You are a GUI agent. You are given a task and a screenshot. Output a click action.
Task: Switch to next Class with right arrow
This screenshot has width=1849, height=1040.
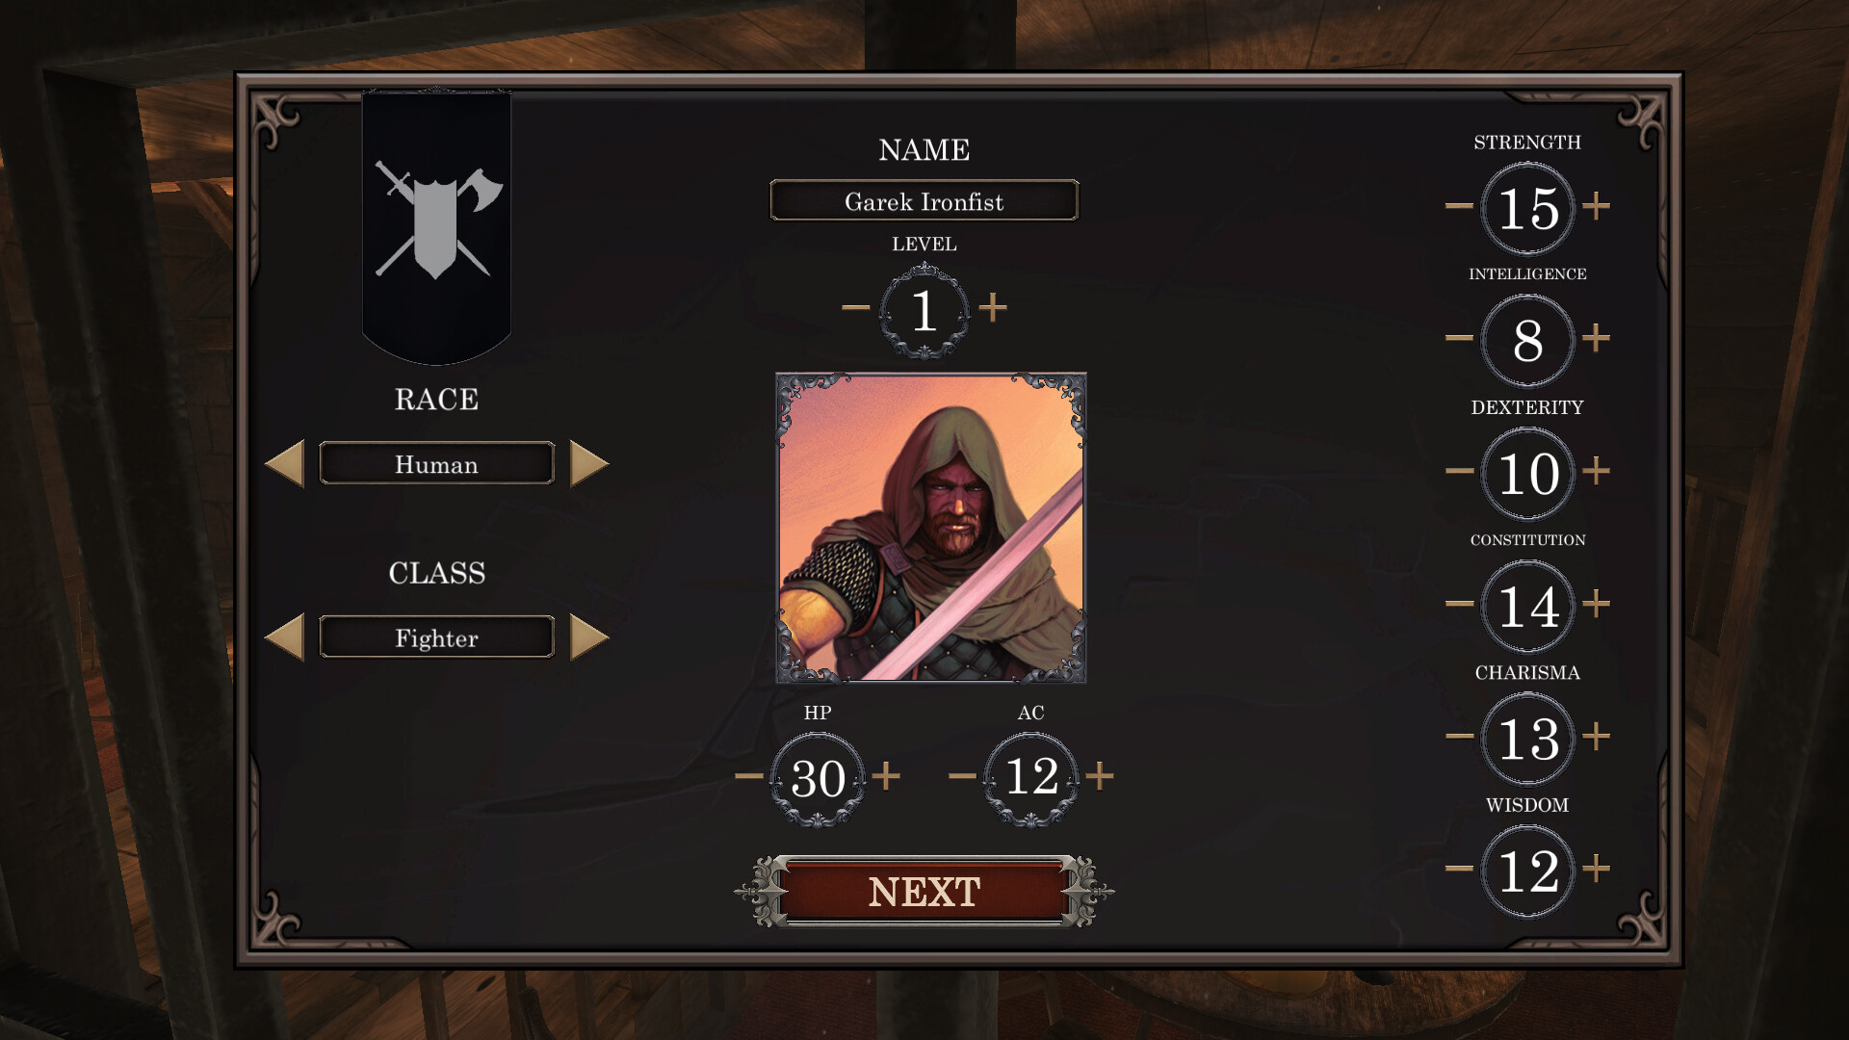(x=589, y=637)
